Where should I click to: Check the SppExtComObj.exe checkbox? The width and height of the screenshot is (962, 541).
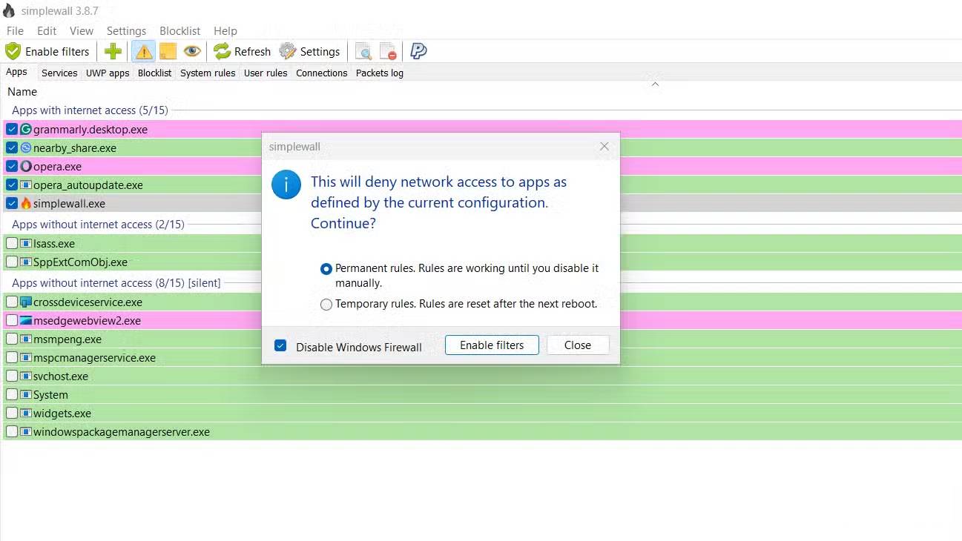pos(12,262)
